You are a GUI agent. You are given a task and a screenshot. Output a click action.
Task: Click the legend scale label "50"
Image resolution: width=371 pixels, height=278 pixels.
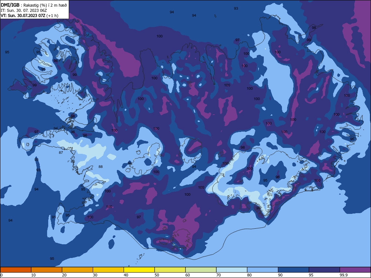click(157, 275)
